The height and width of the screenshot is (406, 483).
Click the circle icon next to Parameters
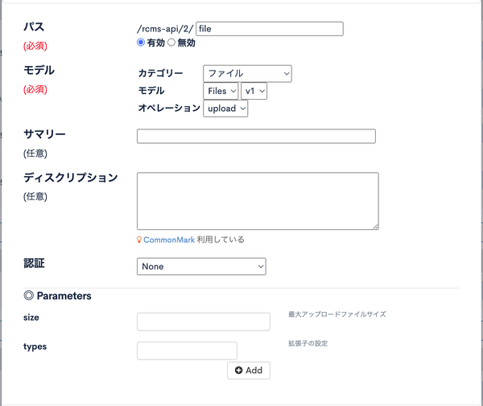[29, 296]
